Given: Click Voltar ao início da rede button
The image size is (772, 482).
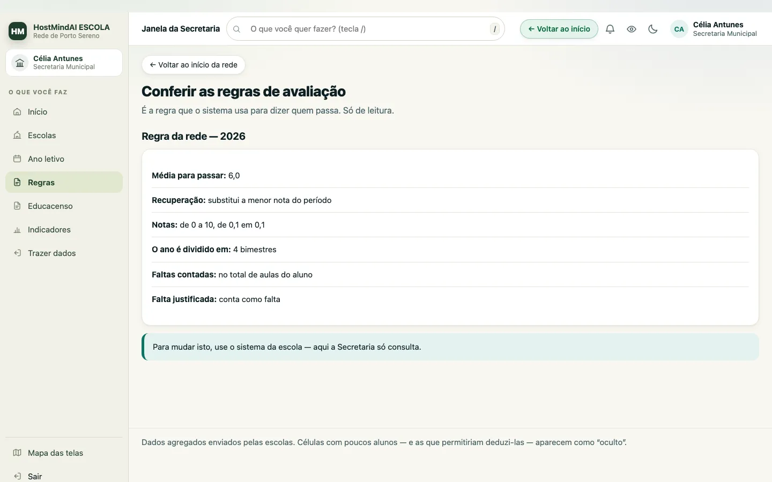Looking at the screenshot, I should (x=194, y=65).
